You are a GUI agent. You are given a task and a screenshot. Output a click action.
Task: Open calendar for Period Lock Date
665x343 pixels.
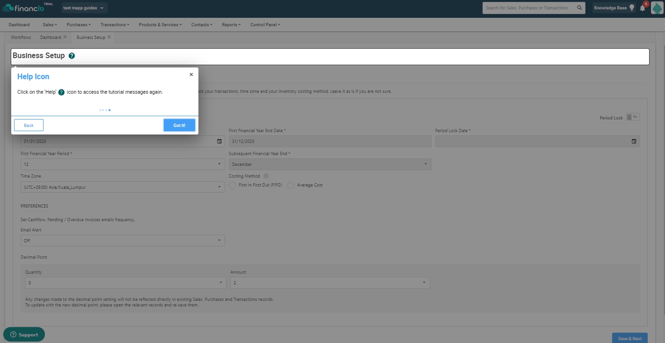[x=634, y=142]
